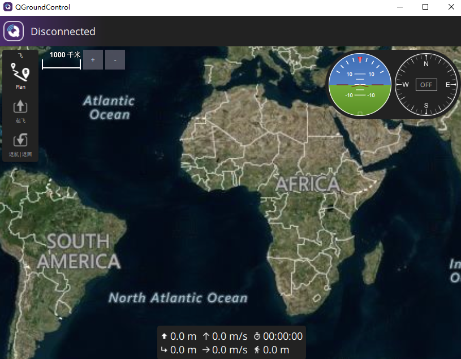Click the S marker on the compass

426,105
